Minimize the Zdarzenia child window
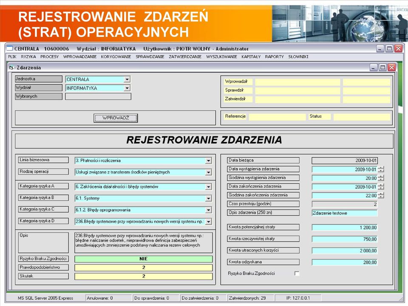This screenshot has height=306, width=408. click(x=373, y=68)
